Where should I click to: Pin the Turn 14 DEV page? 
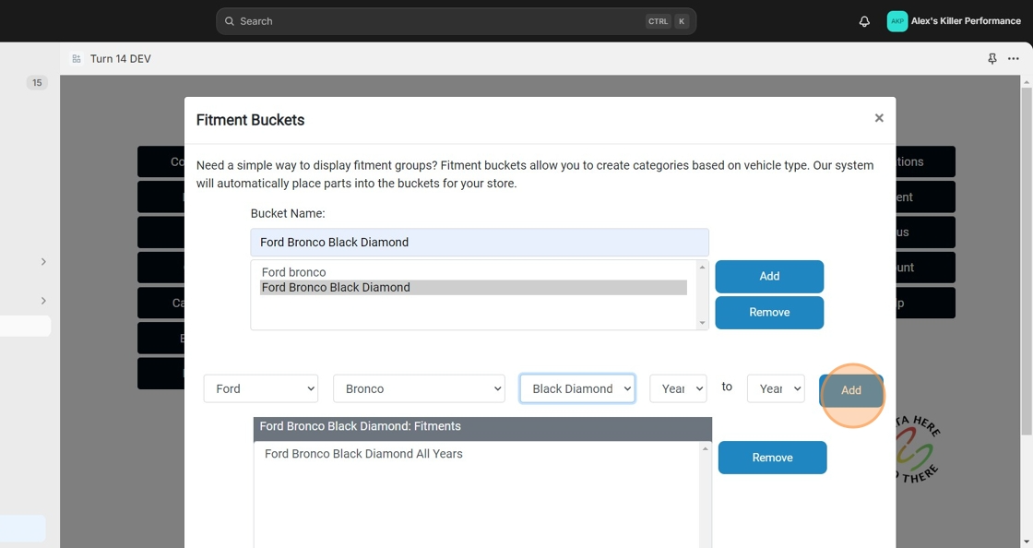(x=992, y=59)
